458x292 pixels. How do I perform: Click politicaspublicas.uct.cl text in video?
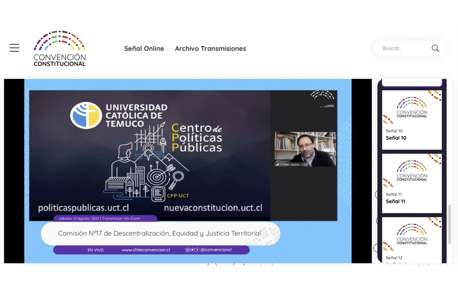coord(83,208)
